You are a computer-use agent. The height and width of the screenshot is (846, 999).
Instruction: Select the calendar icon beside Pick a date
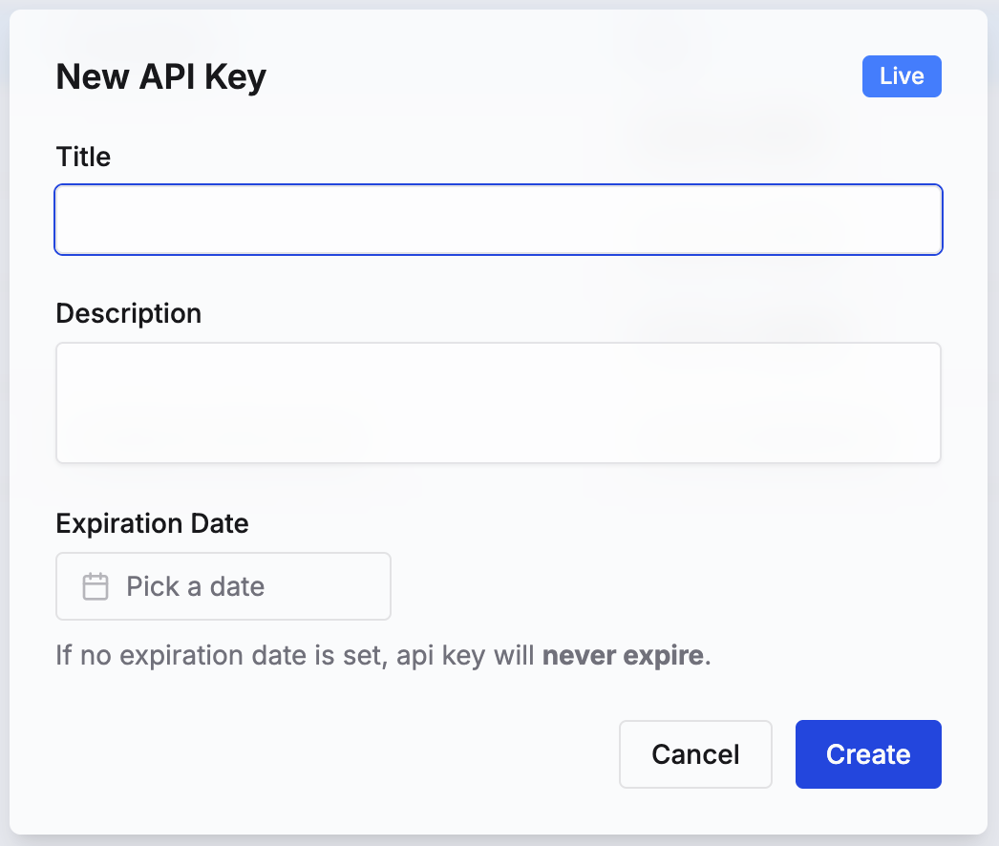tap(94, 586)
